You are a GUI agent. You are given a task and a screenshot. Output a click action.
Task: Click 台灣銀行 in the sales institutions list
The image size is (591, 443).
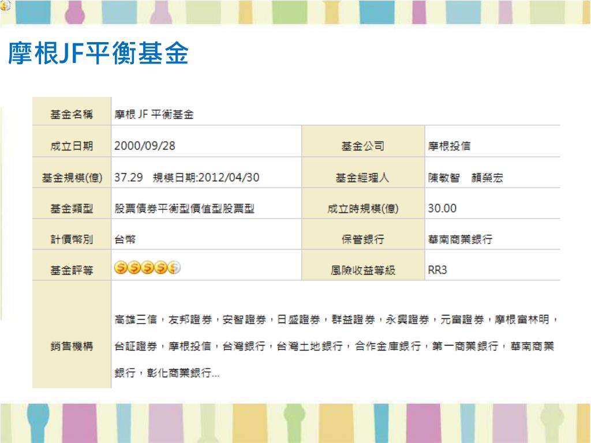click(244, 346)
